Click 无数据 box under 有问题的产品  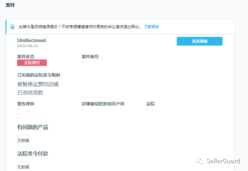coord(23,140)
